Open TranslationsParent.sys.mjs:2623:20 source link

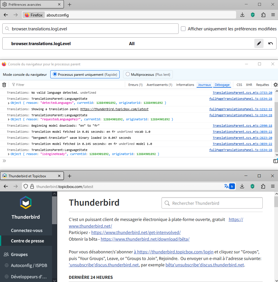[x=242, y=138]
